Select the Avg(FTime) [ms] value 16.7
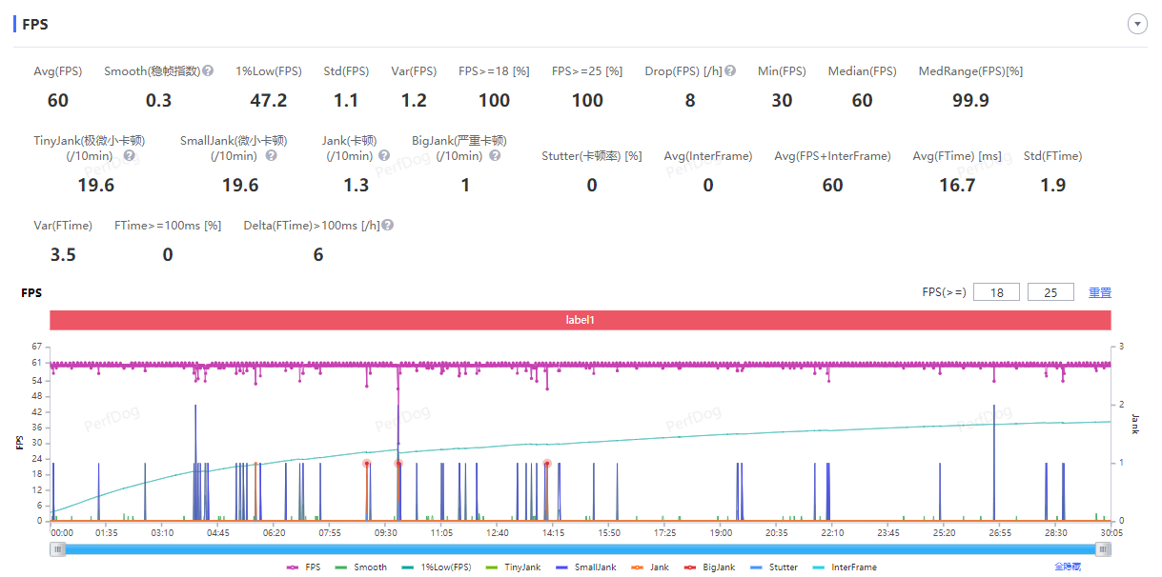This screenshot has width=1162, height=577. click(957, 185)
